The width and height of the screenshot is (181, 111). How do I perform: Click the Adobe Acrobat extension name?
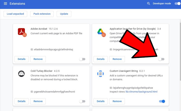point(39,29)
